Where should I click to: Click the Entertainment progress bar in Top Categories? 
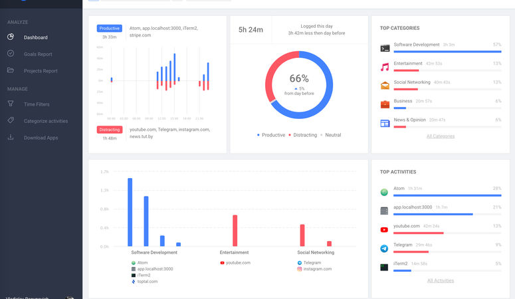coord(447,70)
